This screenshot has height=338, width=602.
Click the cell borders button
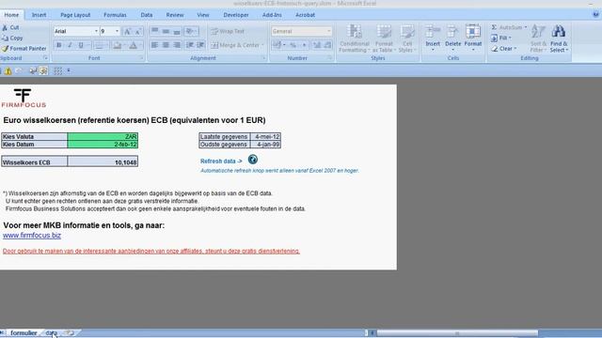click(x=99, y=45)
